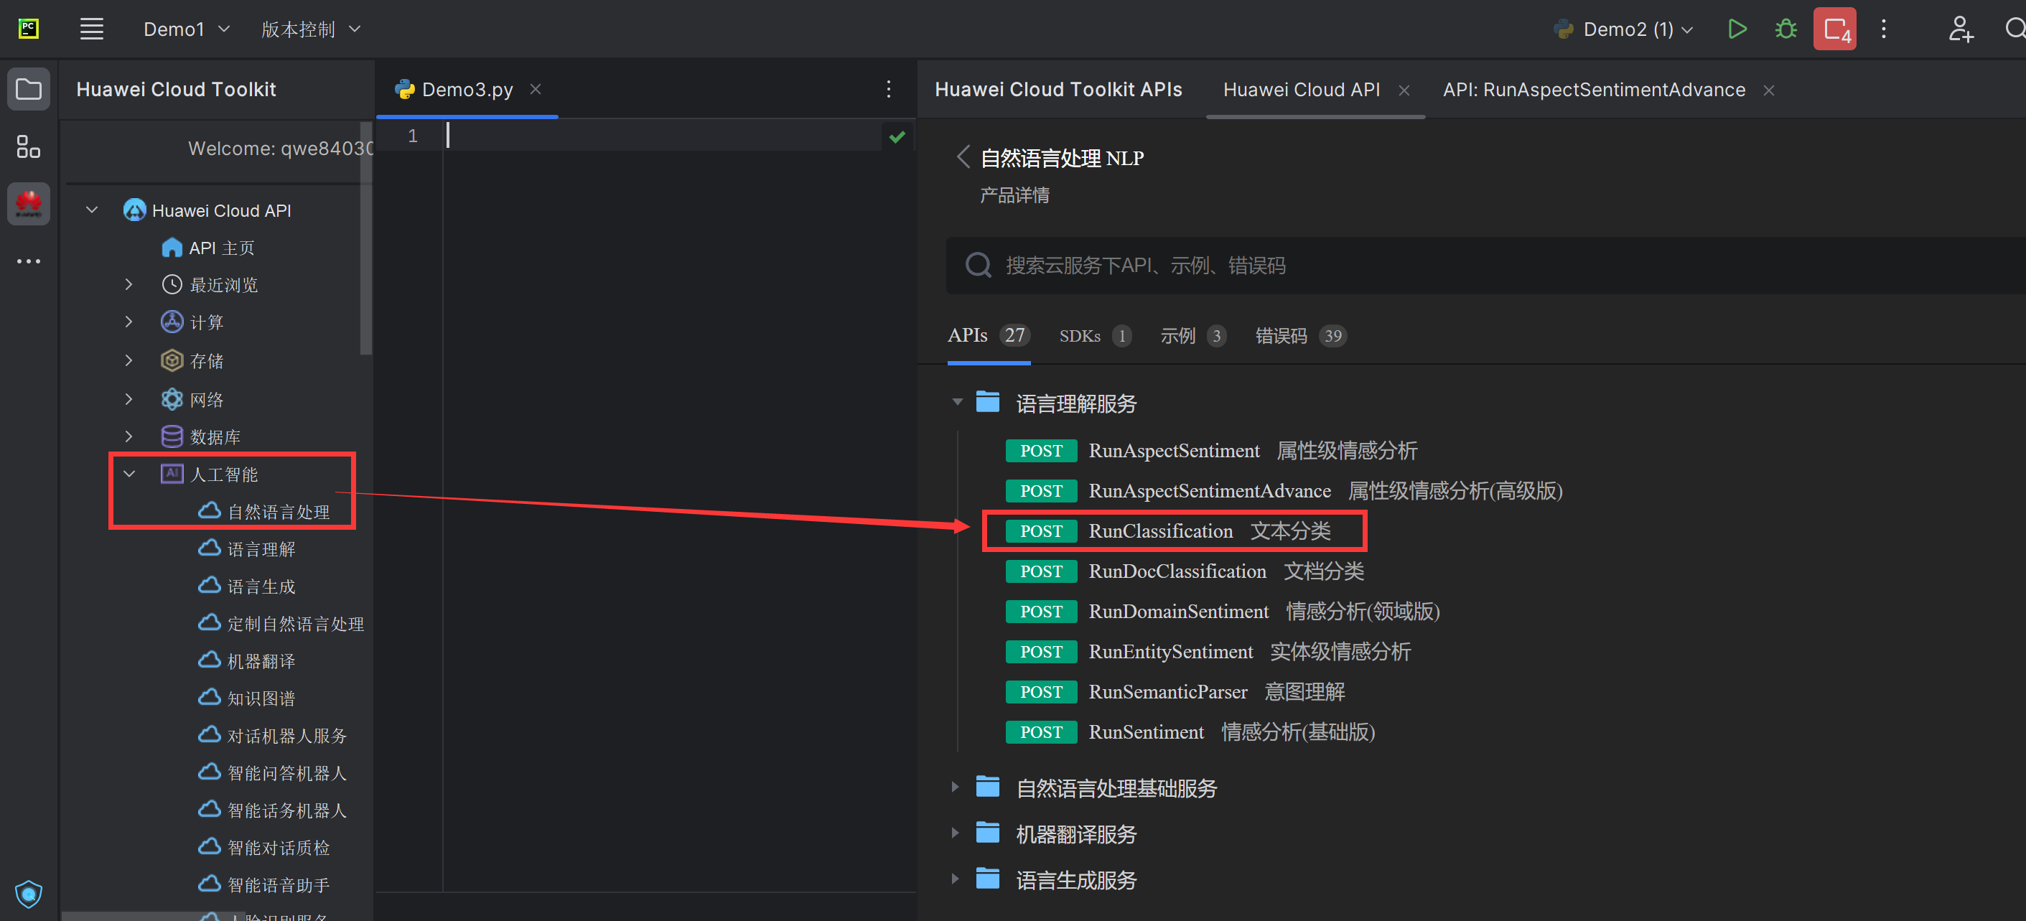Click the add user account icon
The image size is (2026, 921).
click(1960, 29)
